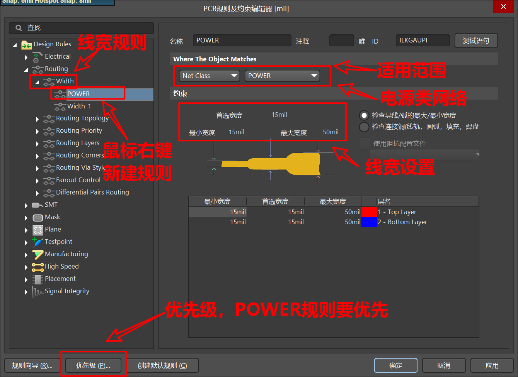
Task: Click the High Speed category icon
Action: 37,267
